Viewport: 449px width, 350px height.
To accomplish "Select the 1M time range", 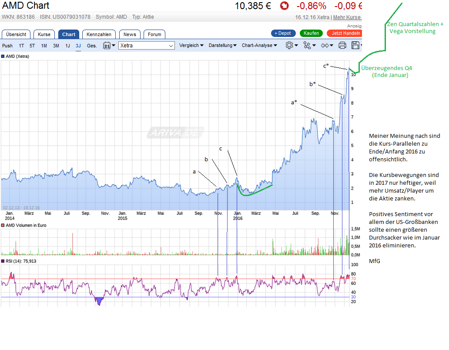I will [x=44, y=46].
